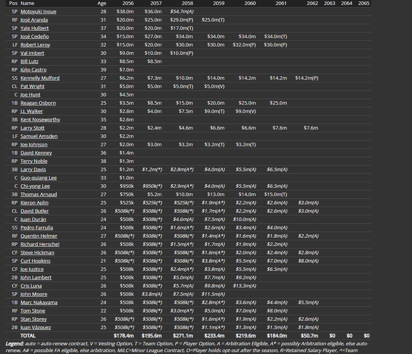Click the Name column header
The width and height of the screenshot is (412, 354).
[27, 3]
